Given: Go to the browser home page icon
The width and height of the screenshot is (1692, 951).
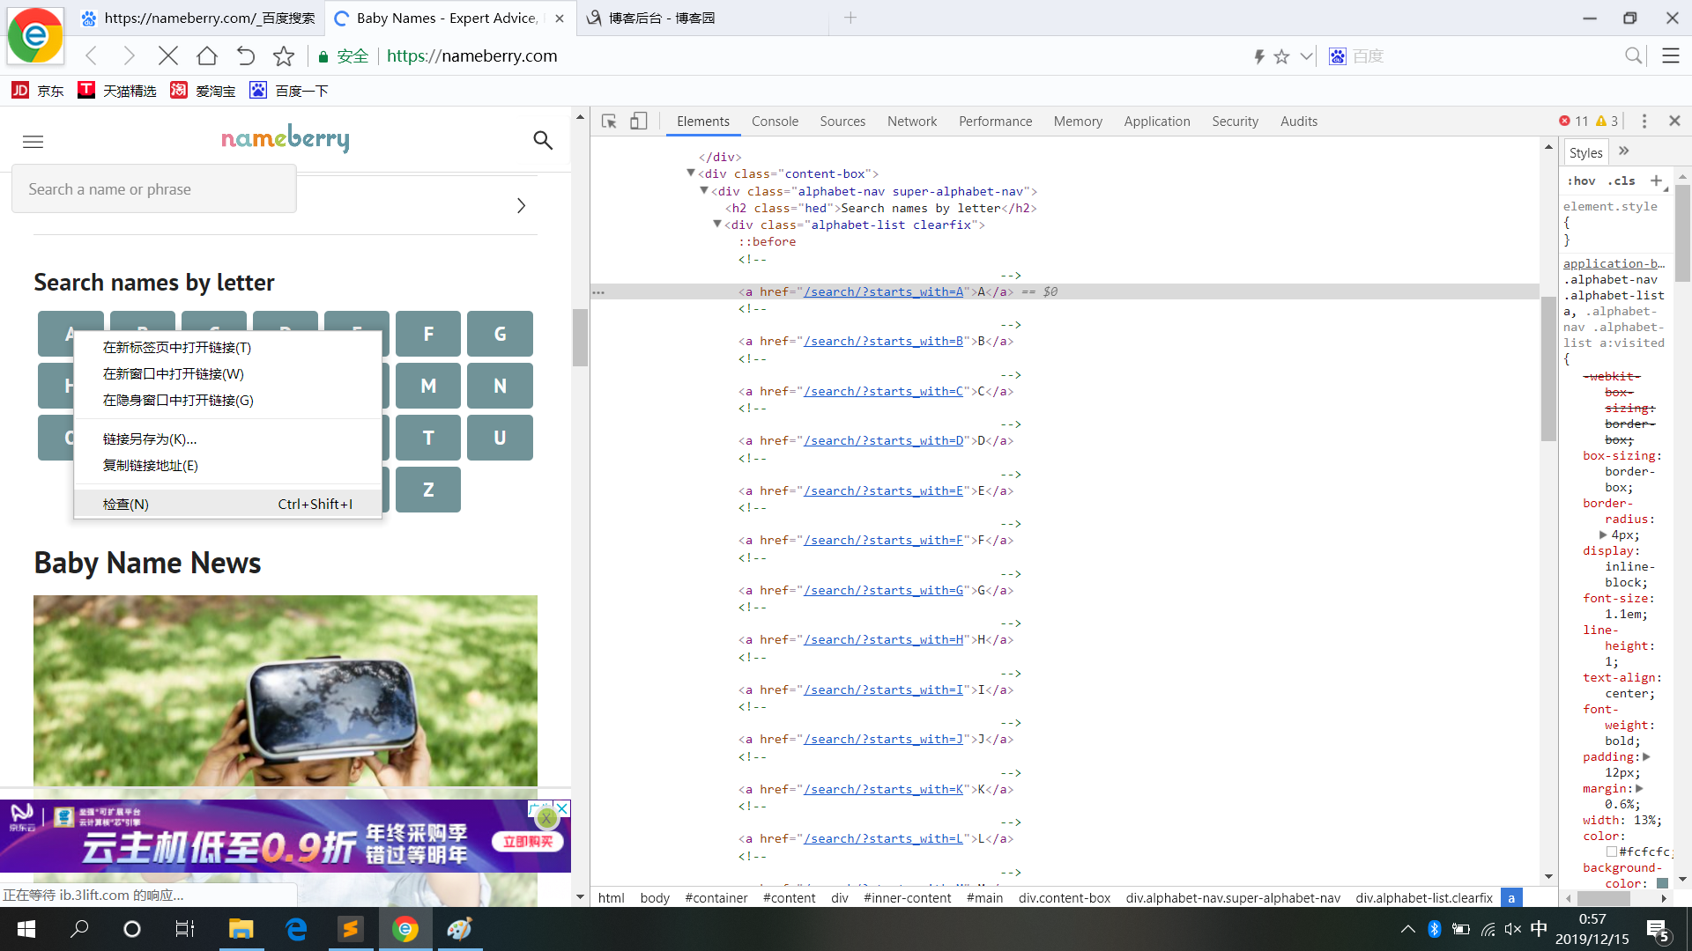Looking at the screenshot, I should click(207, 56).
